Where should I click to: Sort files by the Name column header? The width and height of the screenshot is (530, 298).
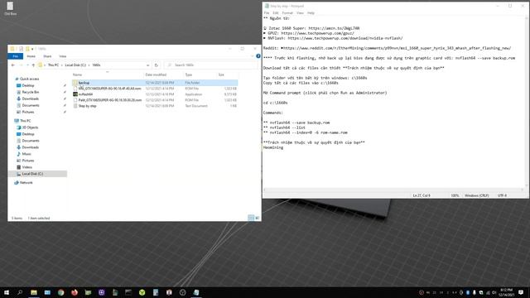pos(77,74)
